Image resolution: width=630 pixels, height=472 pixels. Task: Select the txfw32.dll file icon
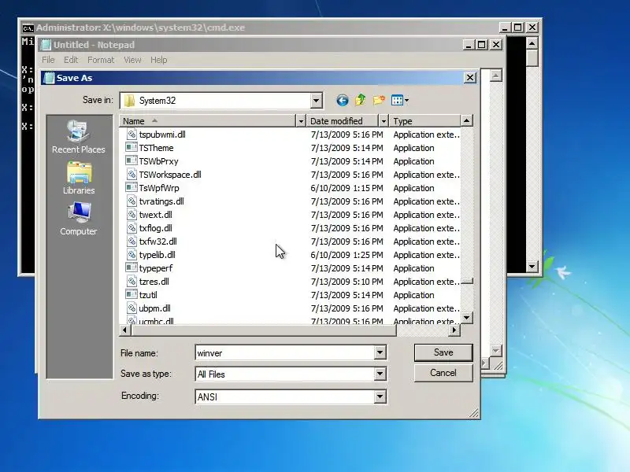[132, 242]
